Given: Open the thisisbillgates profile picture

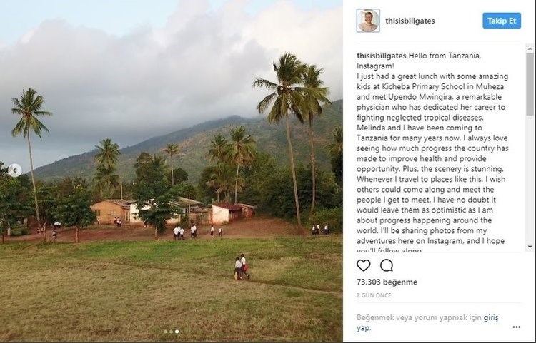Looking at the screenshot, I should [368, 21].
